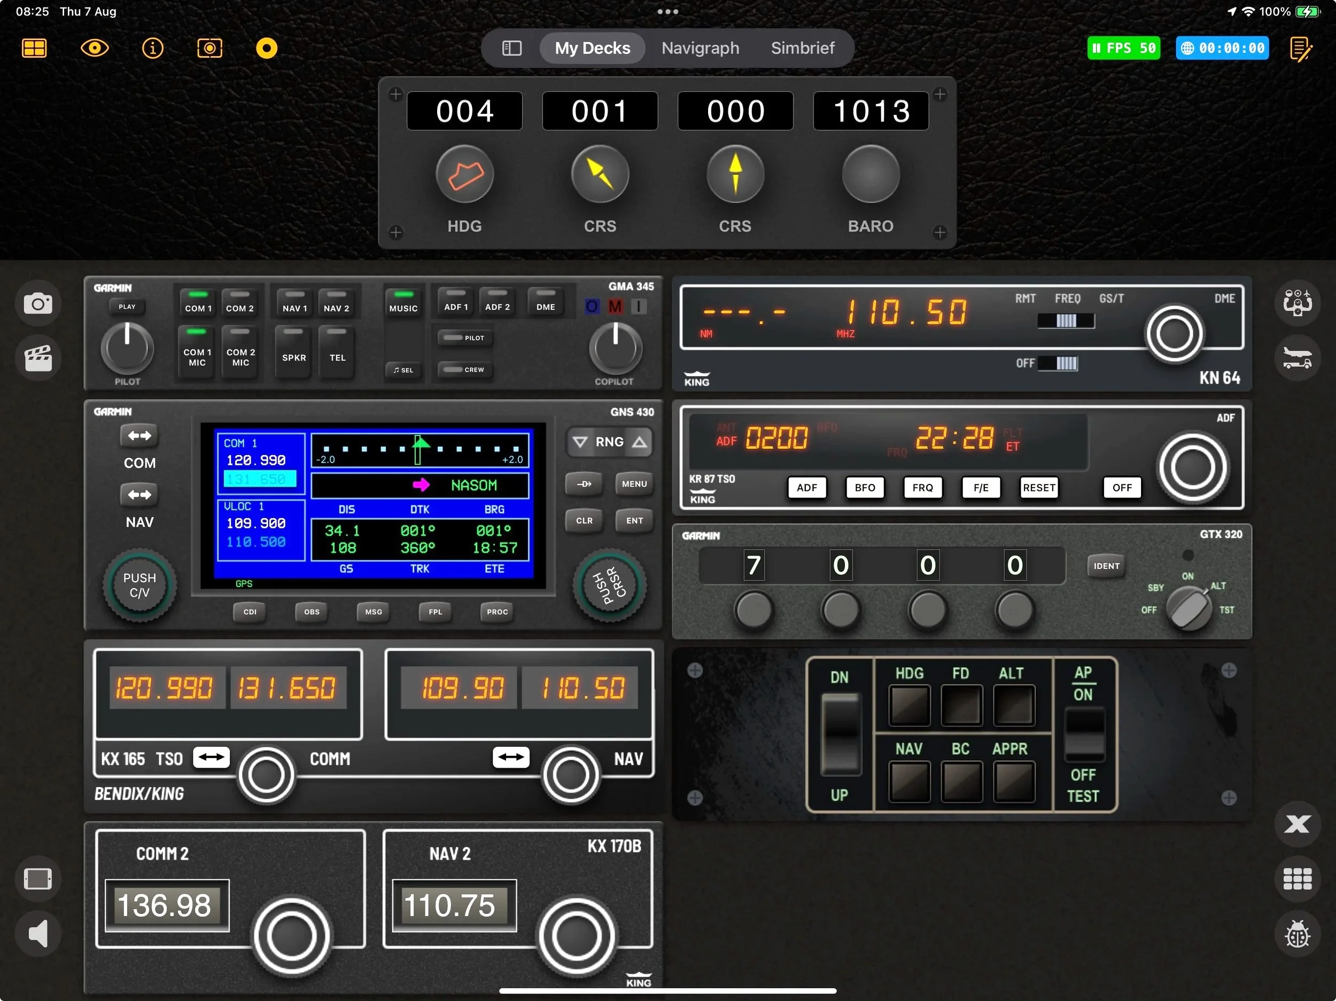Screen dimensions: 1336x1001
Task: Toggle autopilot APPR mode button
Action: [1014, 782]
